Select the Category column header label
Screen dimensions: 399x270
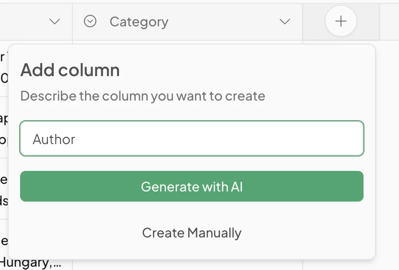click(x=139, y=22)
